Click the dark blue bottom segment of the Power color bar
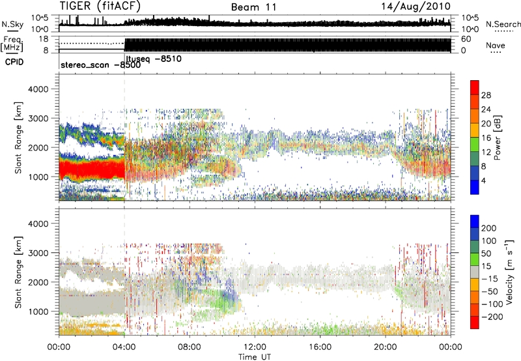Image resolution: width=521 pixels, height=361 pixels. [475, 187]
